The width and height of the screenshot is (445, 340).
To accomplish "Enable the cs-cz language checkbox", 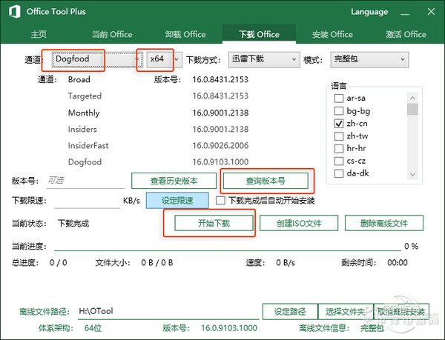I will [x=339, y=161].
